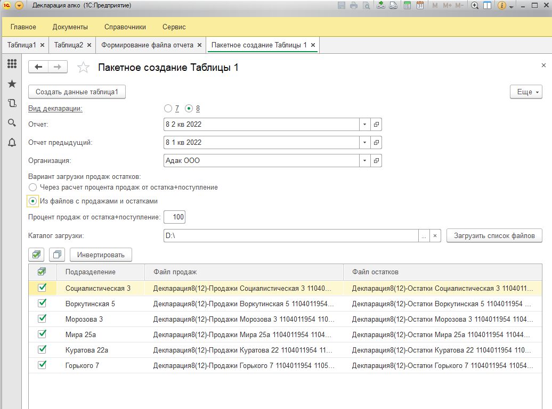Switch to the Таблица1 tab

pos(22,45)
